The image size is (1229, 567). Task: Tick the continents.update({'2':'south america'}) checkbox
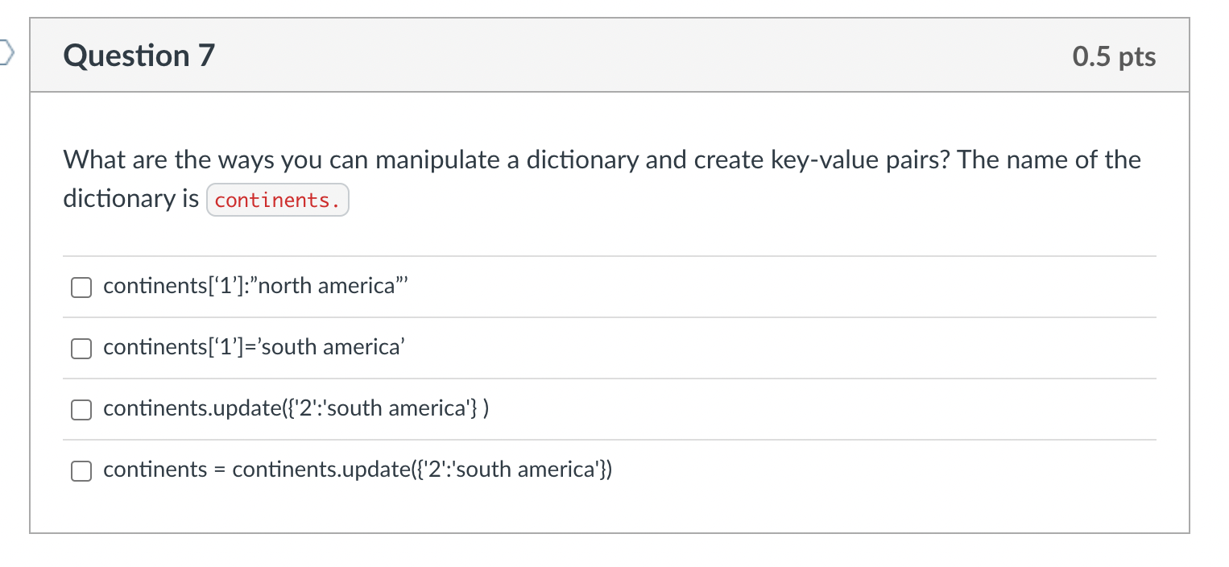click(81, 409)
